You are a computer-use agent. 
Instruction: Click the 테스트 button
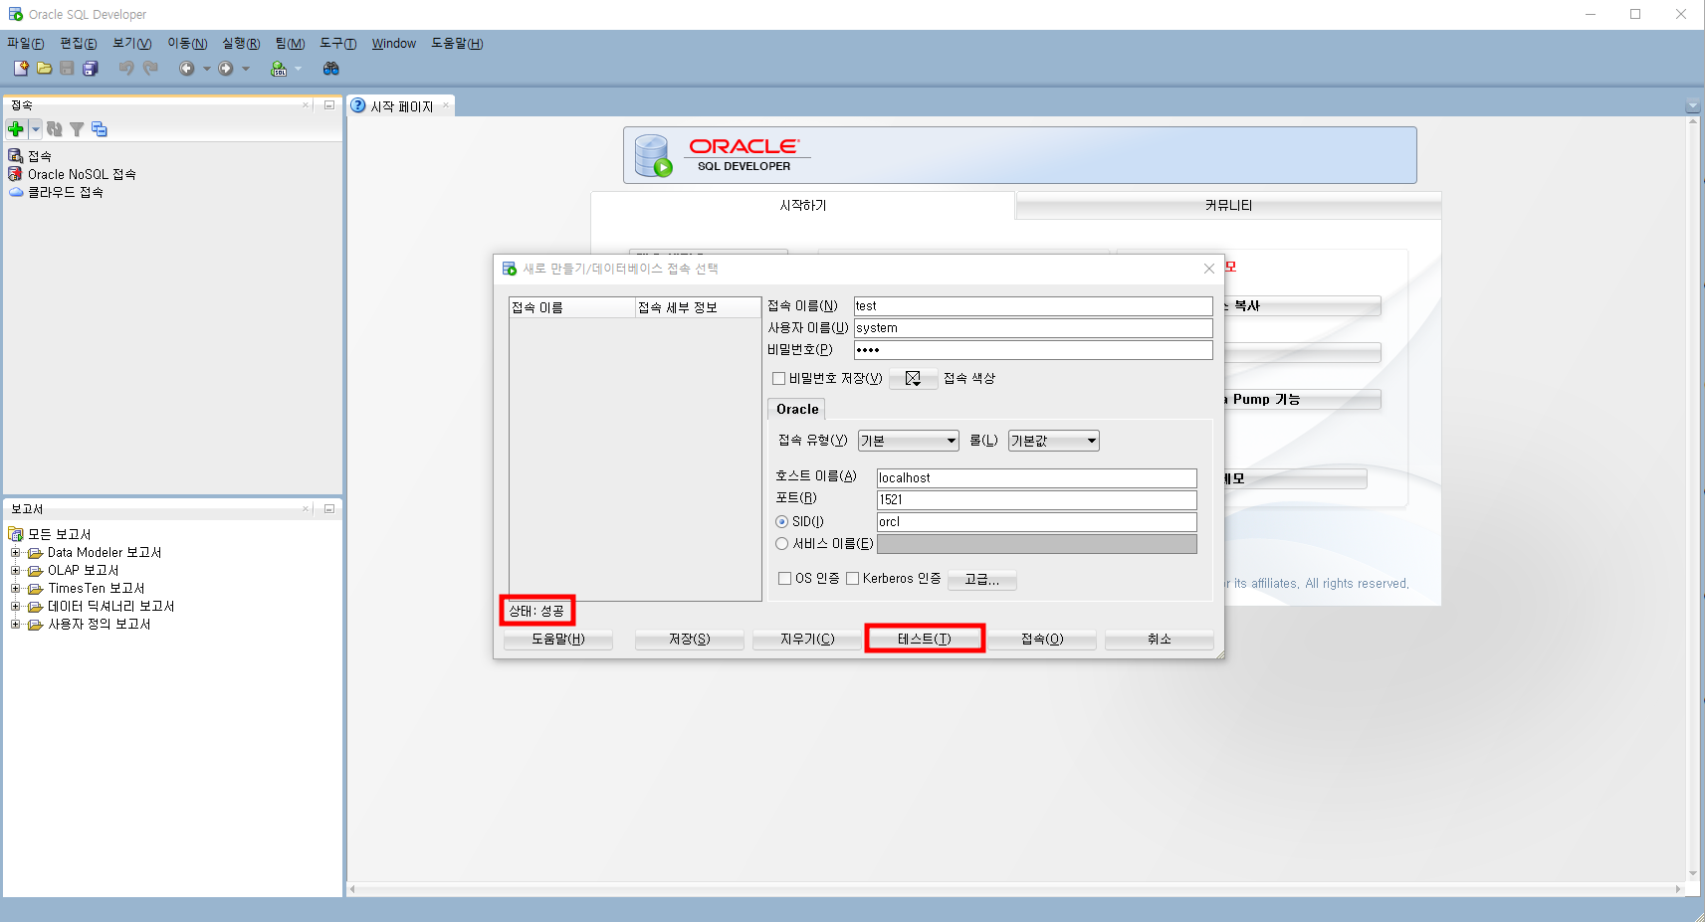click(x=925, y=639)
